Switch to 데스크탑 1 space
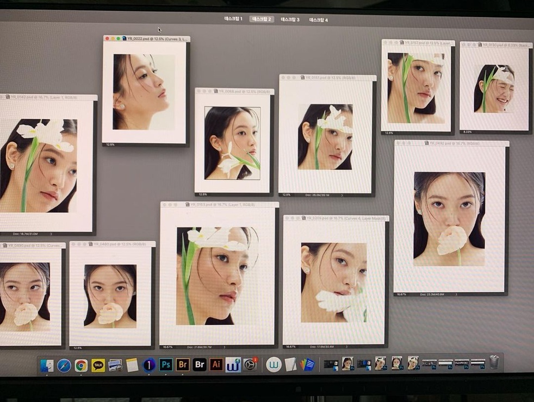534x402 pixels. pos(233,18)
